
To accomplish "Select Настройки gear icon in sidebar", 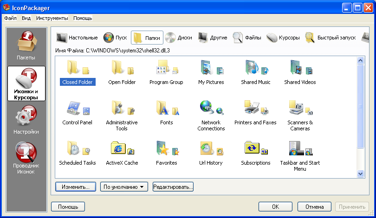I will pos(26,119).
